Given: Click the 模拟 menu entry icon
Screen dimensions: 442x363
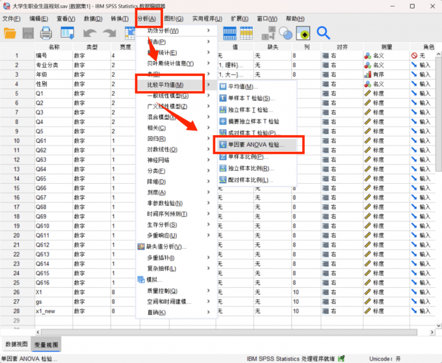Looking at the screenshot, I should pyautogui.click(x=141, y=279).
